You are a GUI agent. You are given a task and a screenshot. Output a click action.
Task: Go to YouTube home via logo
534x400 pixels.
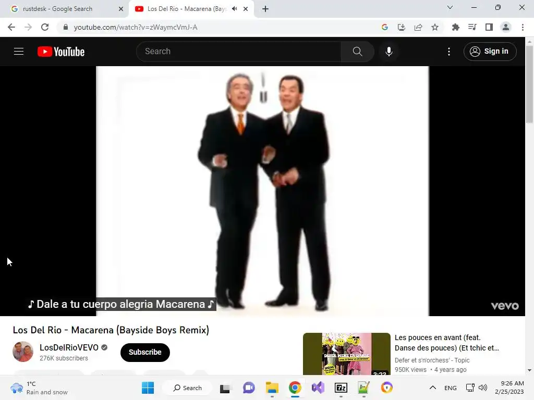[x=61, y=52]
